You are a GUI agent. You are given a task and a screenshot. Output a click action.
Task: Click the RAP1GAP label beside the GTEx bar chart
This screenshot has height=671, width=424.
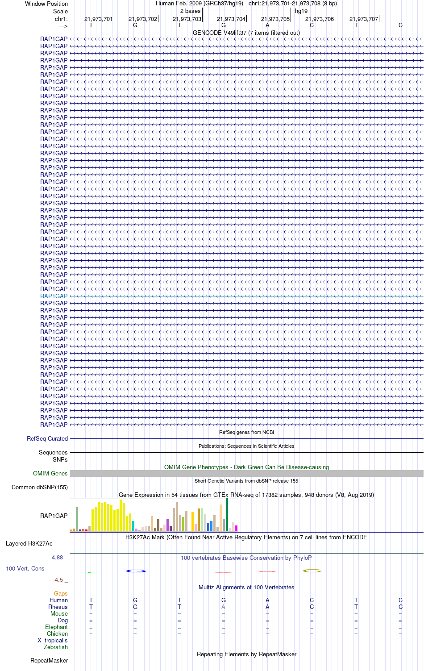tap(54, 516)
